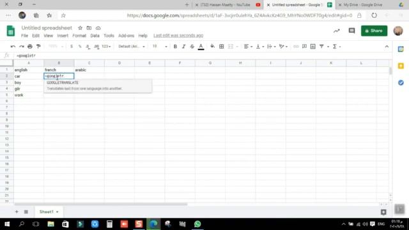
Task: Open WhatsApp from the taskbar
Action: [197, 224]
